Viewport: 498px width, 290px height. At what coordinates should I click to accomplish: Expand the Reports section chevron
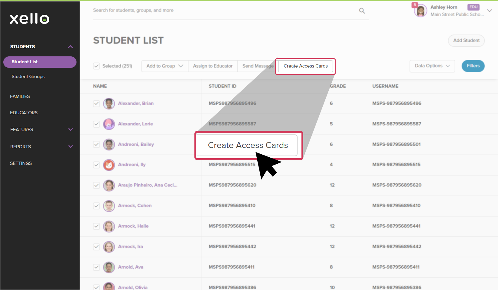click(70, 147)
